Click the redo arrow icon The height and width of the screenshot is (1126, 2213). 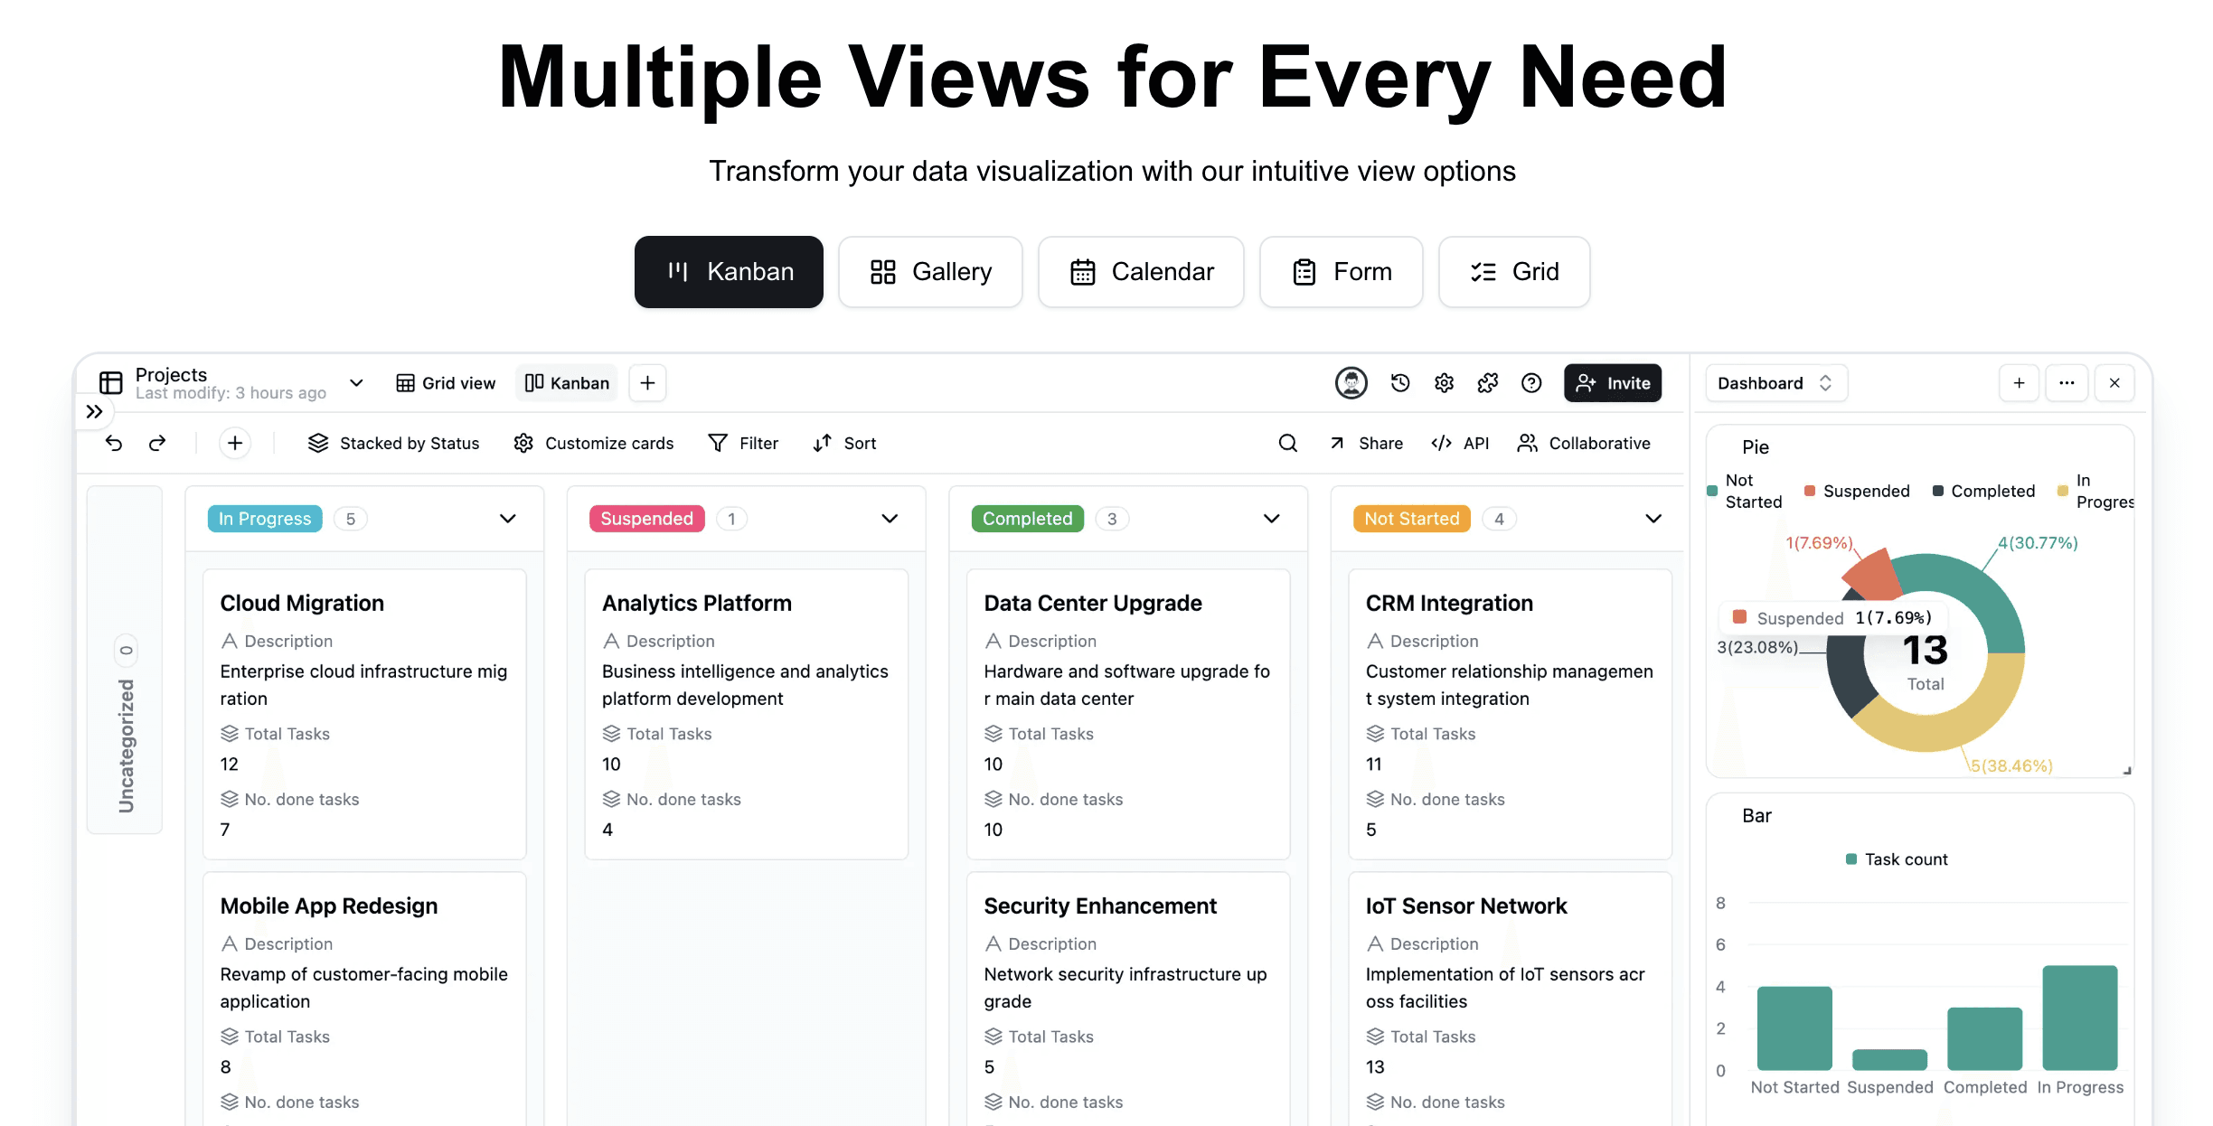[x=157, y=443]
